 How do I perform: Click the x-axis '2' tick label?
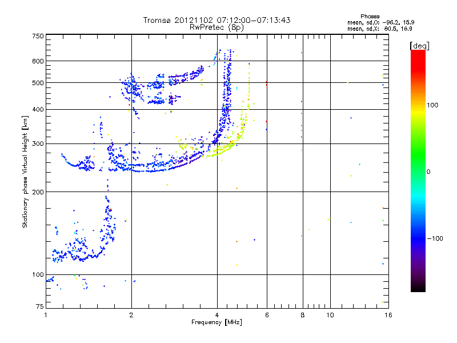131,315
